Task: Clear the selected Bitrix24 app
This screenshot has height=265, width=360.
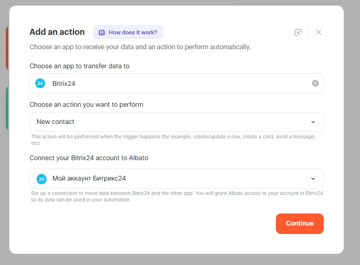Action: tap(315, 84)
